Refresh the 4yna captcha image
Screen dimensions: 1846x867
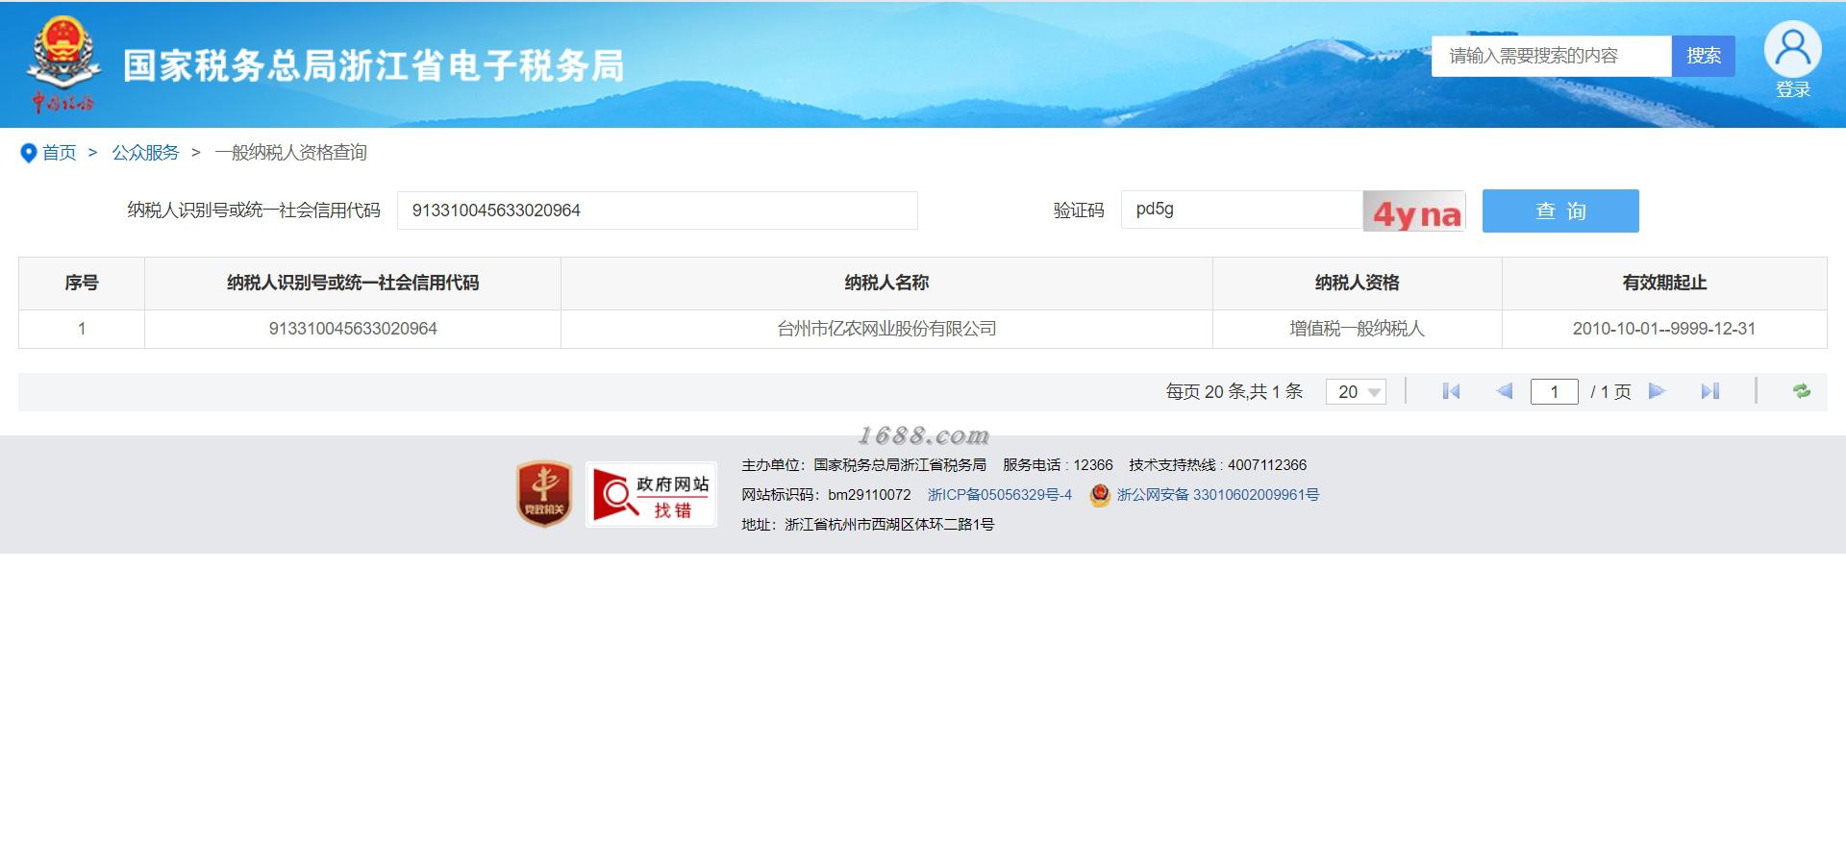click(1414, 211)
